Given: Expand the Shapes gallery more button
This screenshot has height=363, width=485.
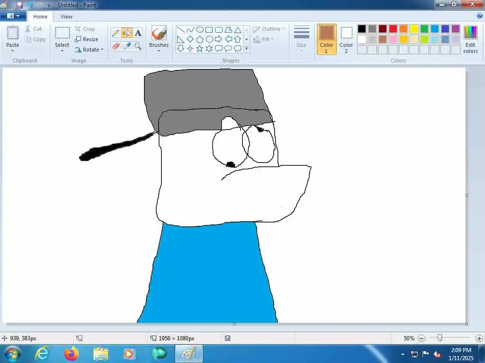Looking at the screenshot, I should pos(246,49).
